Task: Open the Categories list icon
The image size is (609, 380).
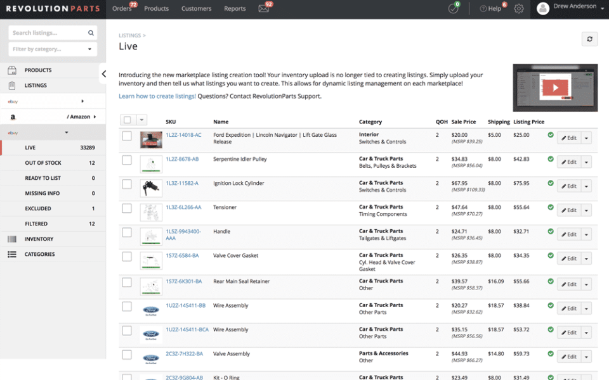Action: [x=10, y=254]
